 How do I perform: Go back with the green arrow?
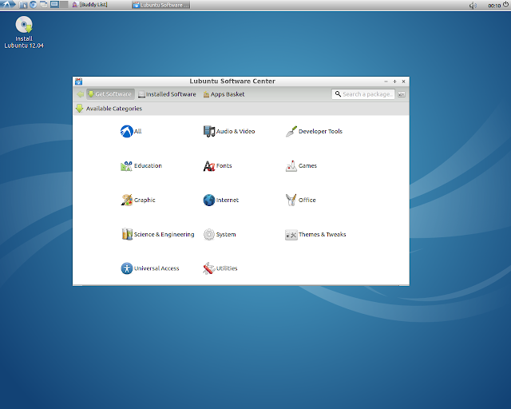click(x=80, y=94)
